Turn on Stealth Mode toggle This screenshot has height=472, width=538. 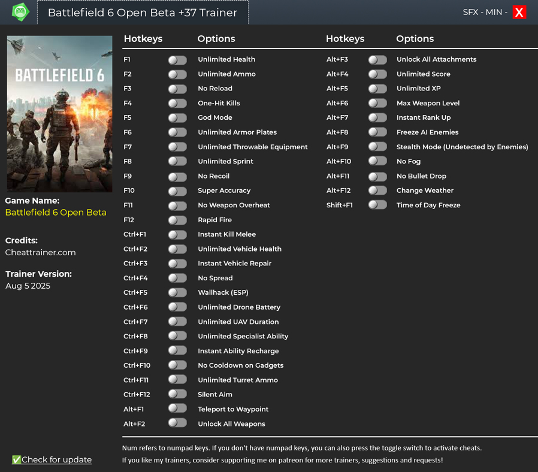[x=377, y=147]
